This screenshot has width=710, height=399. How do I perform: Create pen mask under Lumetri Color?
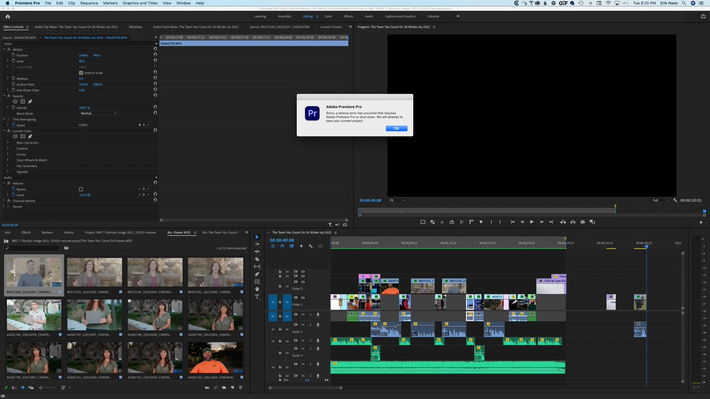point(30,137)
